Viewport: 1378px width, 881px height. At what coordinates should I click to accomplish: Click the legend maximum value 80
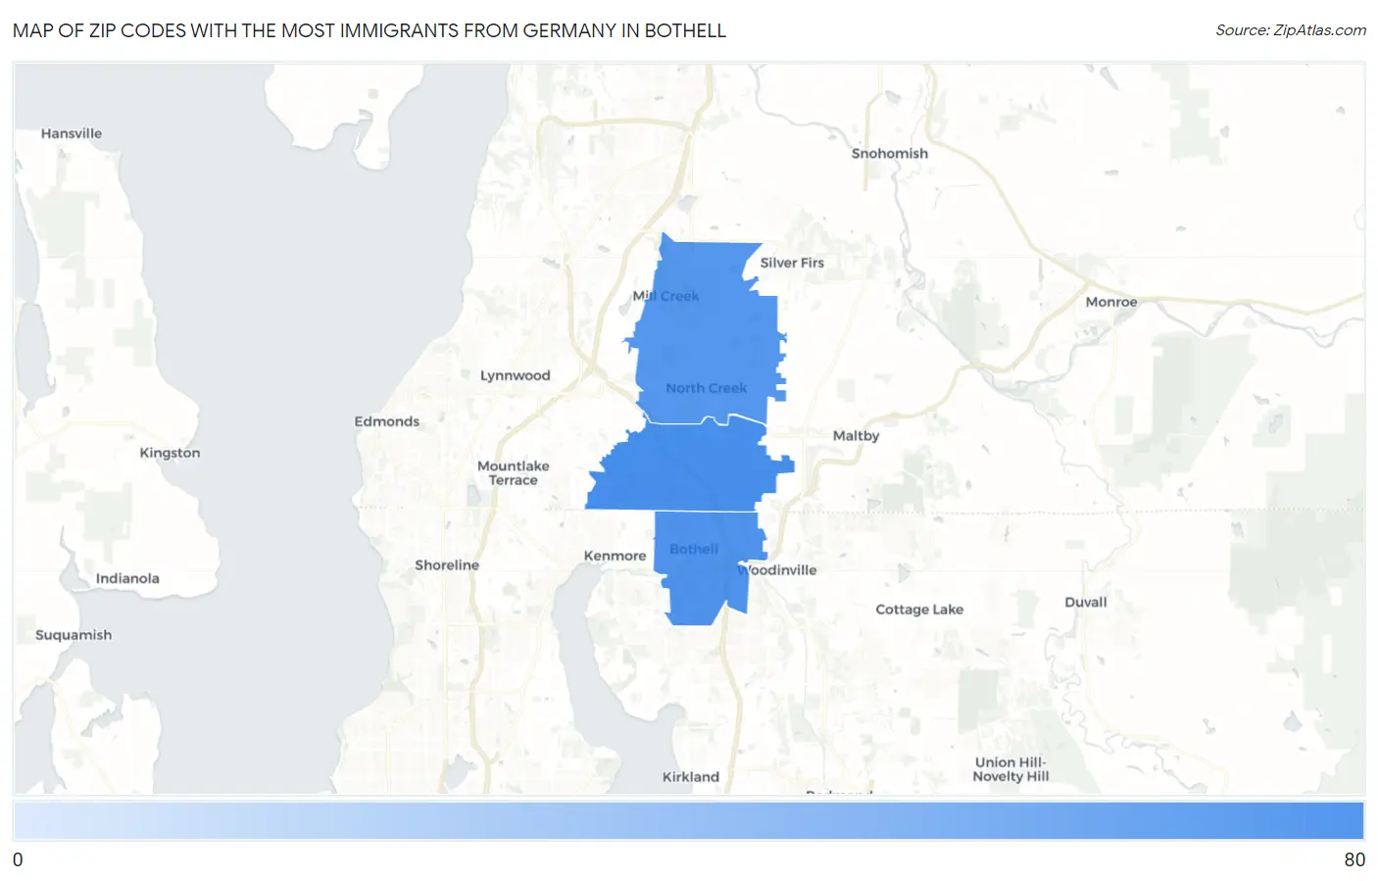(x=1354, y=859)
